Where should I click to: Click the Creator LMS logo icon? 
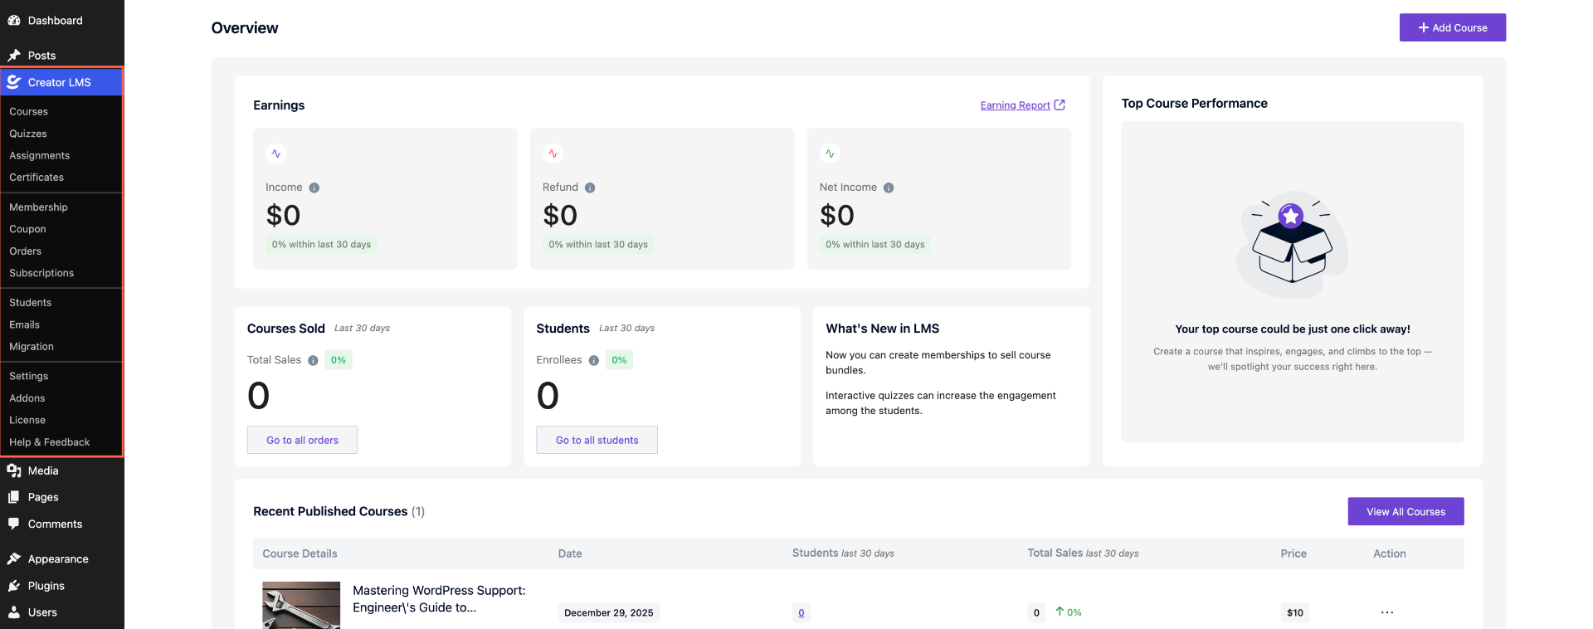(14, 82)
